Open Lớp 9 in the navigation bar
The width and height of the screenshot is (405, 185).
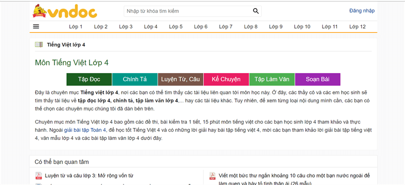pos(276,27)
